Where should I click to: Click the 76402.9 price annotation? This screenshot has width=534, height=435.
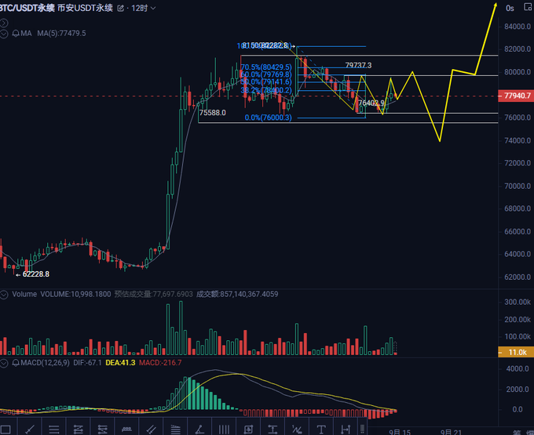[x=371, y=103]
